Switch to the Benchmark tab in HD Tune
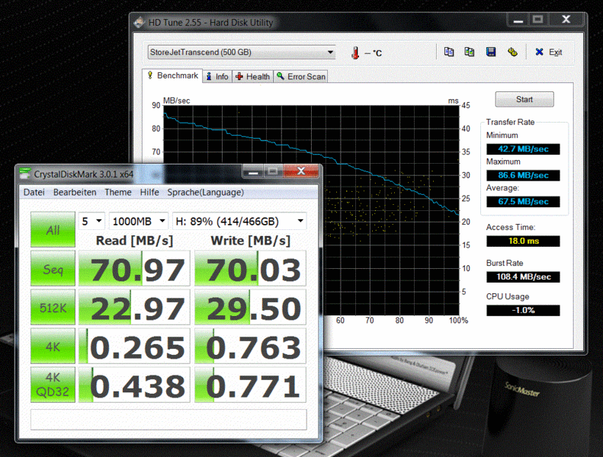The height and width of the screenshot is (457, 603). tap(173, 75)
